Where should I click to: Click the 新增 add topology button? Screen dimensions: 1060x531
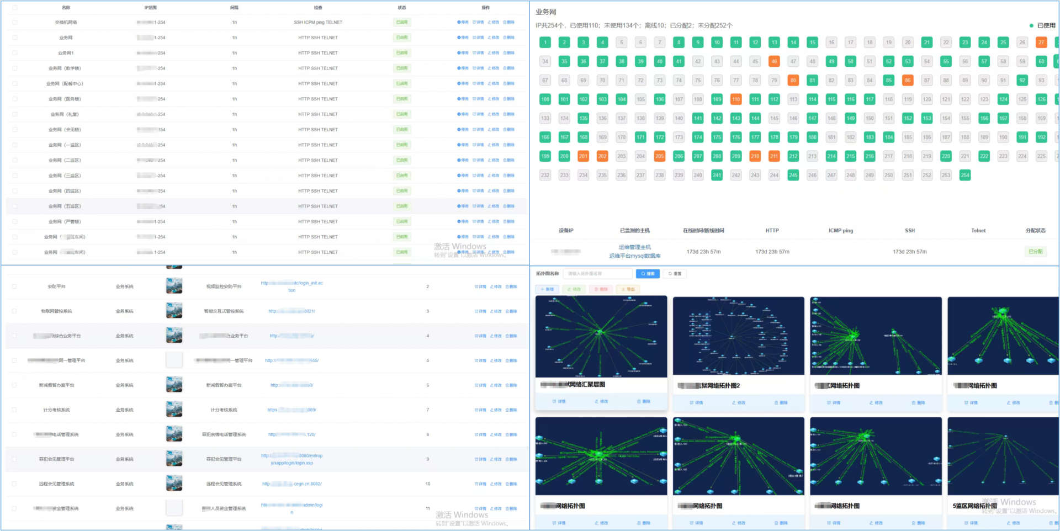coord(547,289)
